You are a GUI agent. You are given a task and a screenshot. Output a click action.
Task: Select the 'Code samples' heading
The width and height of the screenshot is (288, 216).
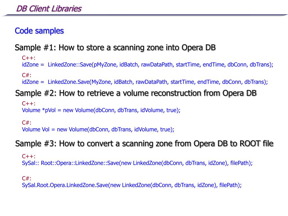[39, 31]
